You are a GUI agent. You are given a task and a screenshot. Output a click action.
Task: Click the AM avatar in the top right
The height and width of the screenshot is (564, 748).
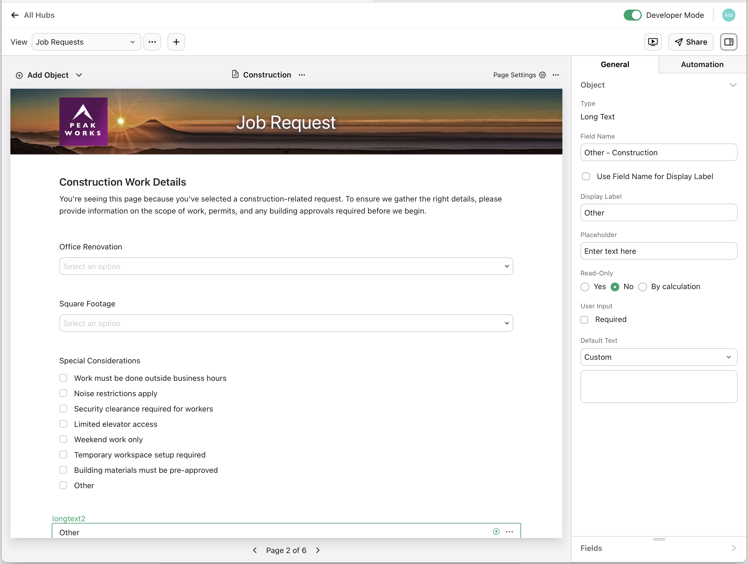729,15
